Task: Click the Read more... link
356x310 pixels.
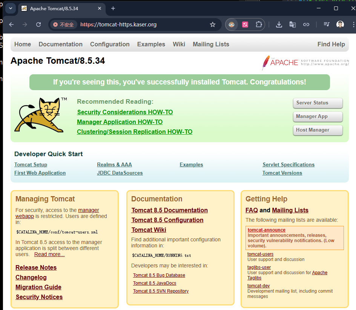Action: click(x=49, y=254)
